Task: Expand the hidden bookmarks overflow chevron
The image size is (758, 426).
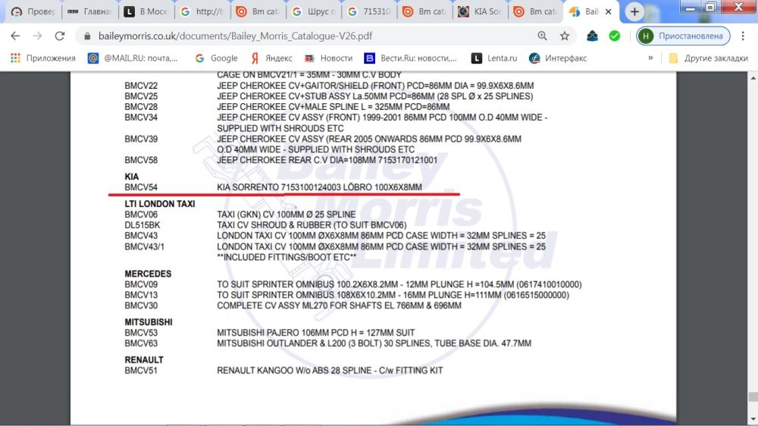Action: 650,58
